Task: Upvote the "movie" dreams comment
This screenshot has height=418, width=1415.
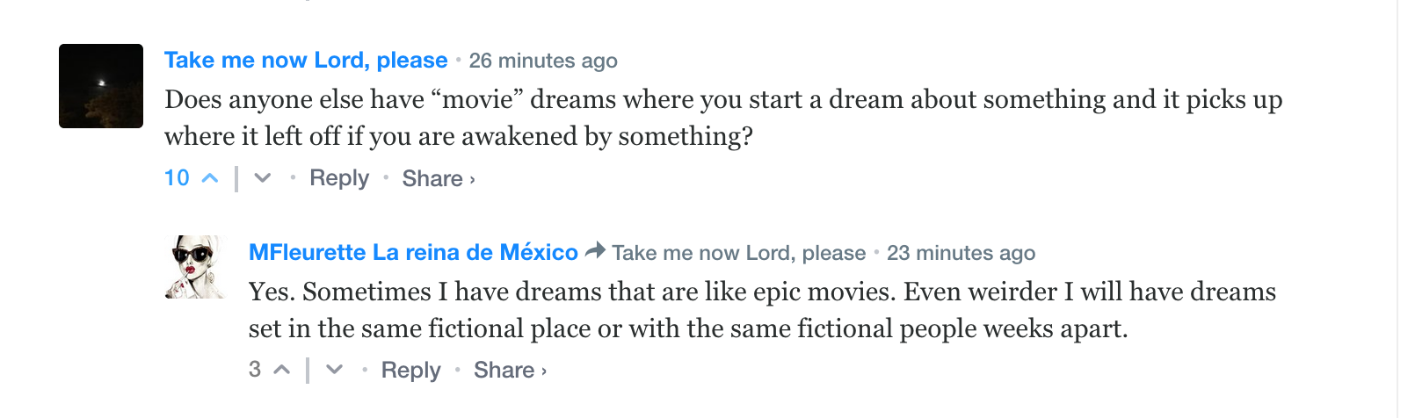Action: (210, 178)
